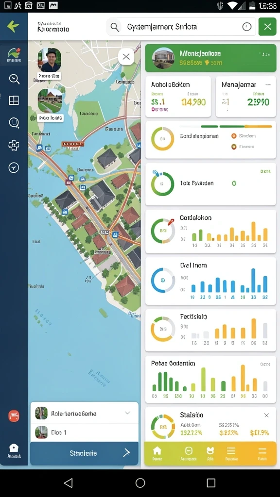
Task: Click the blue Stiaiaie button with arrow
Action: pyautogui.click(x=84, y=453)
